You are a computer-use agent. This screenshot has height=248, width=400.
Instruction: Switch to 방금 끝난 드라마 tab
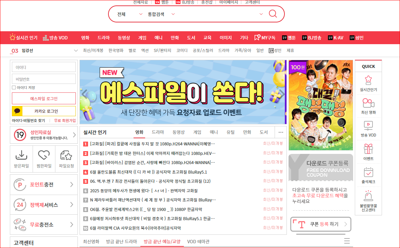click(121, 241)
